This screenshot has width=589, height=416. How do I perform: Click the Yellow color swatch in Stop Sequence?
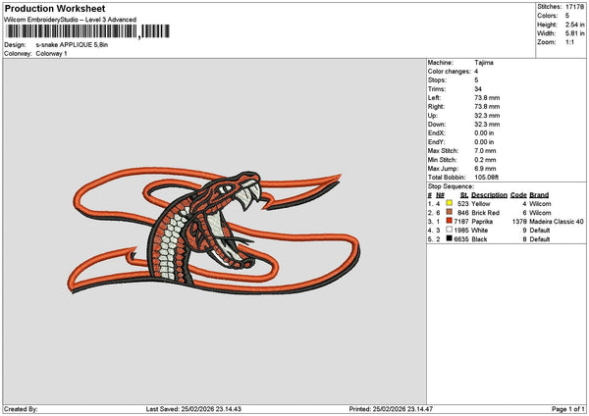click(449, 203)
